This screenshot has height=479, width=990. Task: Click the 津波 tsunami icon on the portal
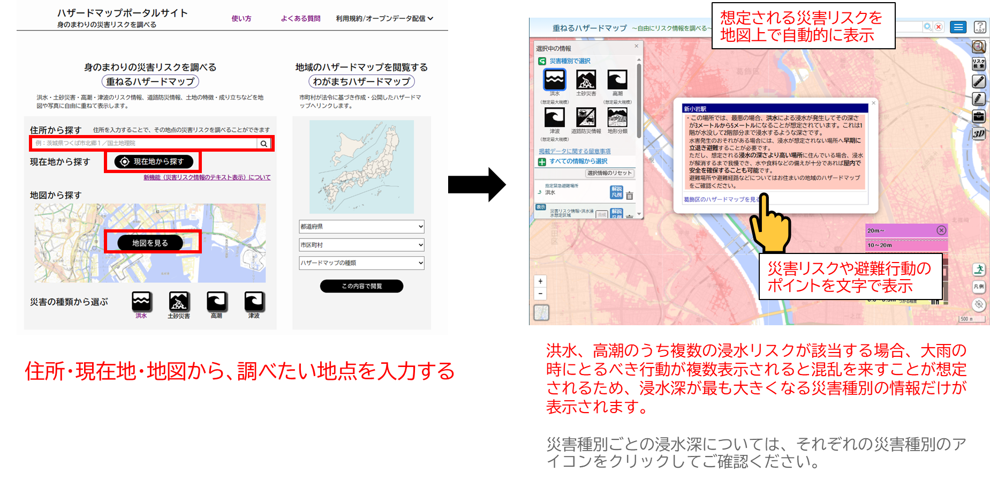coord(254,302)
